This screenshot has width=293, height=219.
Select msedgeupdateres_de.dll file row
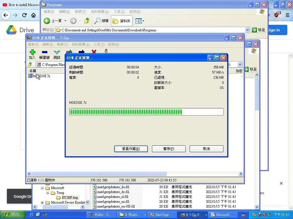165,192
